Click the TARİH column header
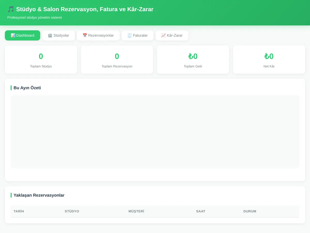The width and height of the screenshot is (310, 233). click(x=19, y=211)
